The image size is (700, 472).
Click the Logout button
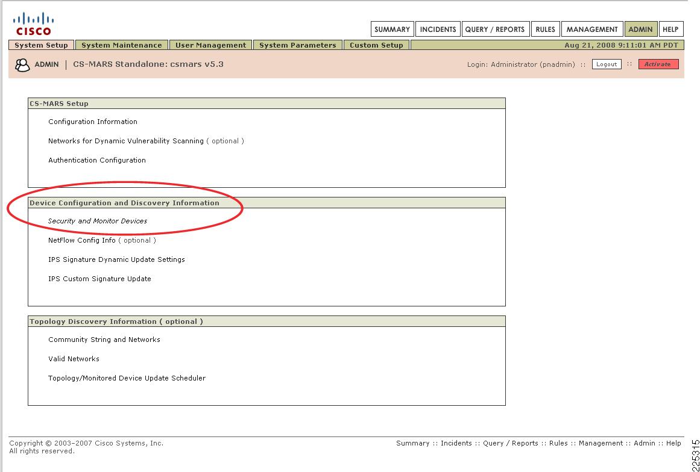click(x=607, y=64)
